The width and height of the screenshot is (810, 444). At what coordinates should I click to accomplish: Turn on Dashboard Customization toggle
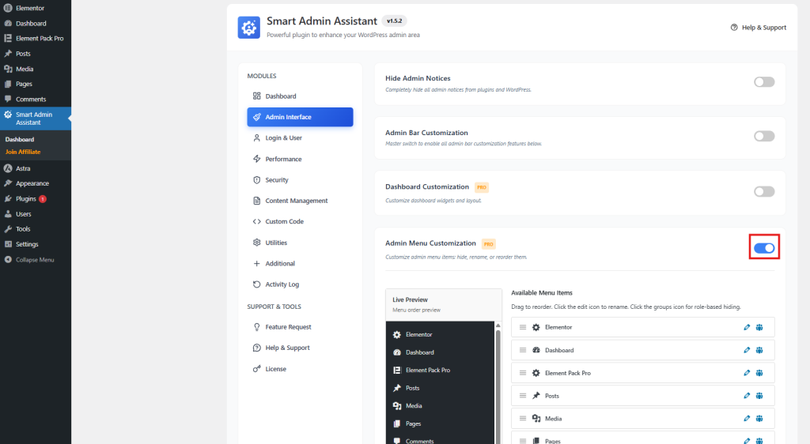click(764, 192)
